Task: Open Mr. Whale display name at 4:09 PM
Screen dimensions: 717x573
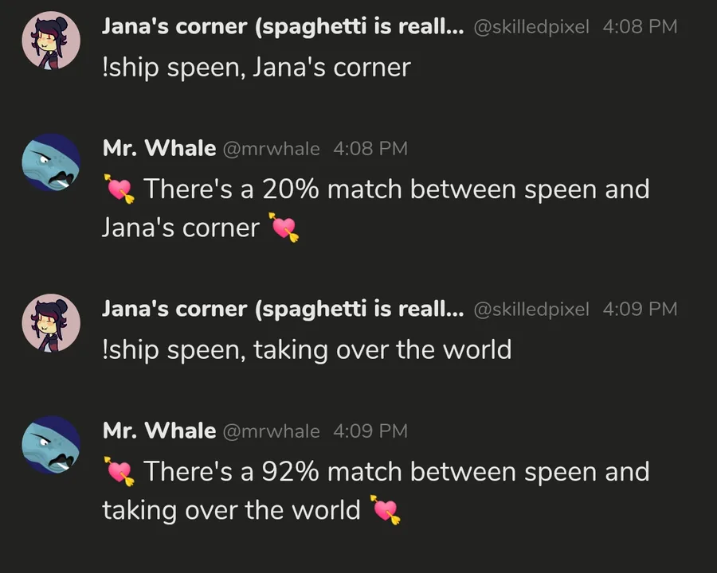Action: 159,431
